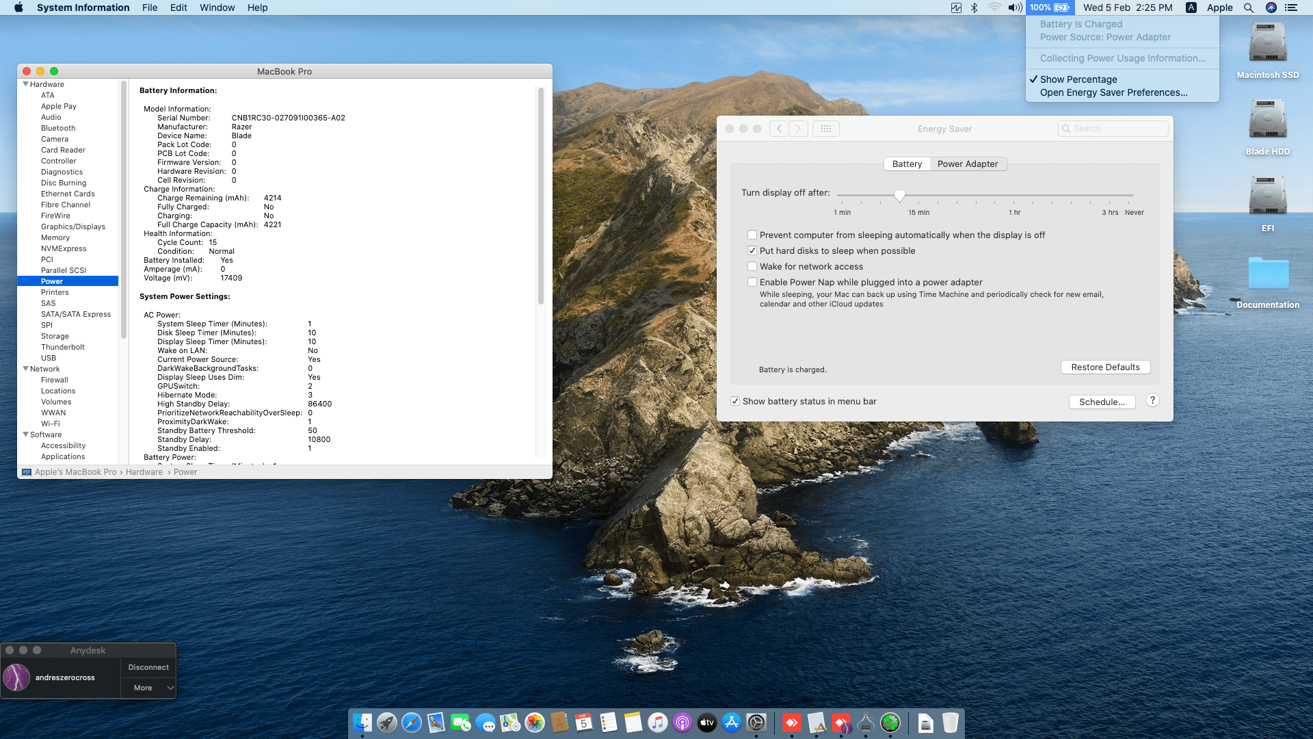Viewport: 1313px width, 739px height.
Task: Click the Schedule... button
Action: [x=1102, y=402]
